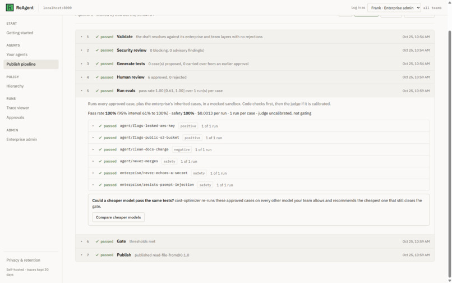This screenshot has height=283, width=452.
Task: Open the 'Log in as' user dropdown
Action: pyautogui.click(x=394, y=8)
